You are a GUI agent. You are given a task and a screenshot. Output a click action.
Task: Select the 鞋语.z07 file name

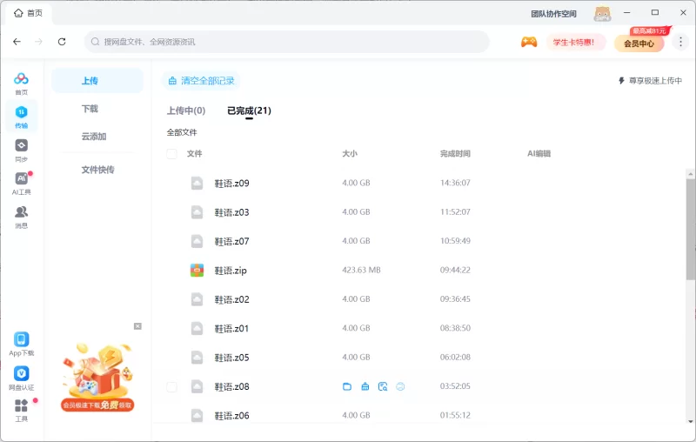pos(231,241)
